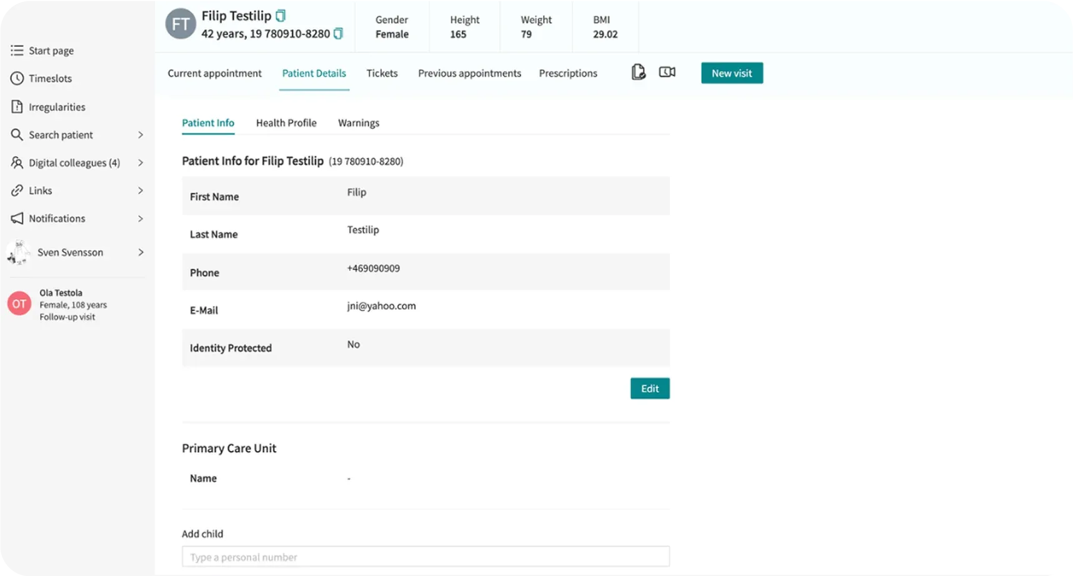Click the BMI value 29.02
The width and height of the screenshot is (1073, 576).
click(605, 34)
